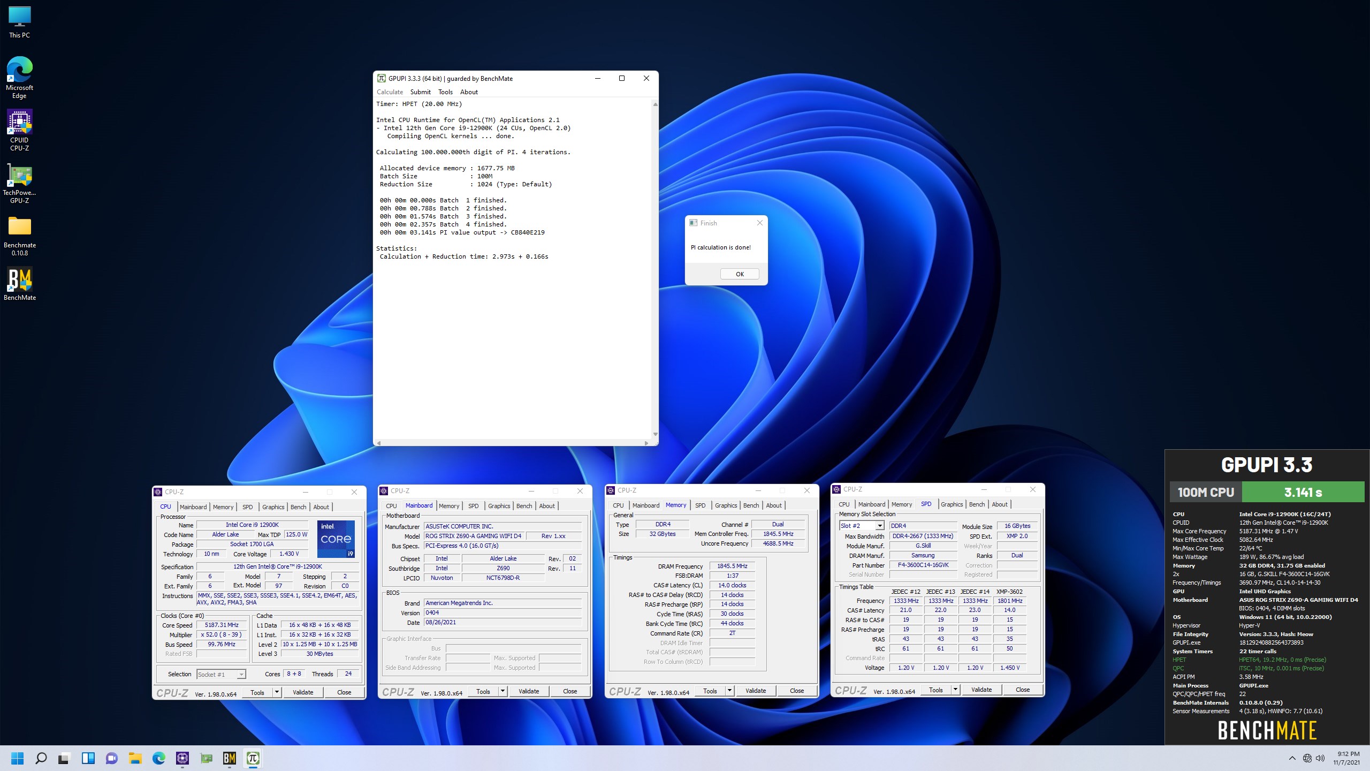Launch BenchMate desktop shortcut
Screen dimensions: 1370x771
point(19,284)
